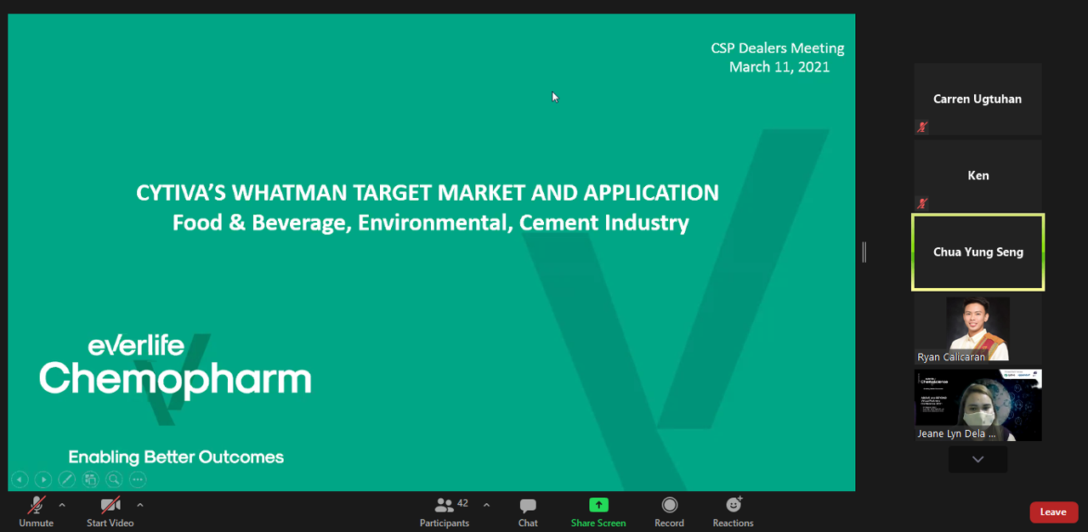Expand arrow next to Participants
The image size is (1088, 532).
click(486, 505)
